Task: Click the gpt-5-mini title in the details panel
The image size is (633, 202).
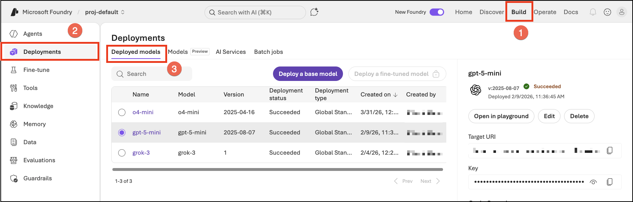Action: pos(485,73)
